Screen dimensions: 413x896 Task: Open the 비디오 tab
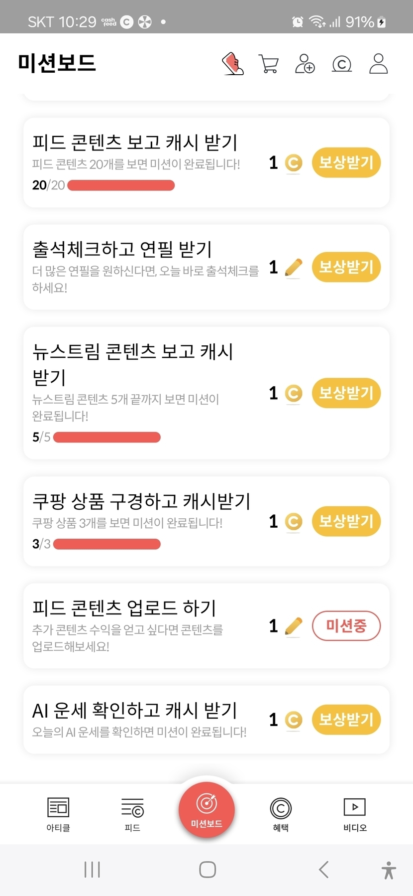(355, 814)
